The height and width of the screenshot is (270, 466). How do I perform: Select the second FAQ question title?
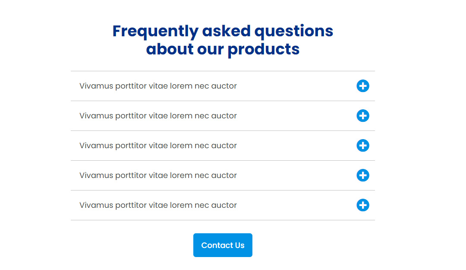click(x=158, y=116)
